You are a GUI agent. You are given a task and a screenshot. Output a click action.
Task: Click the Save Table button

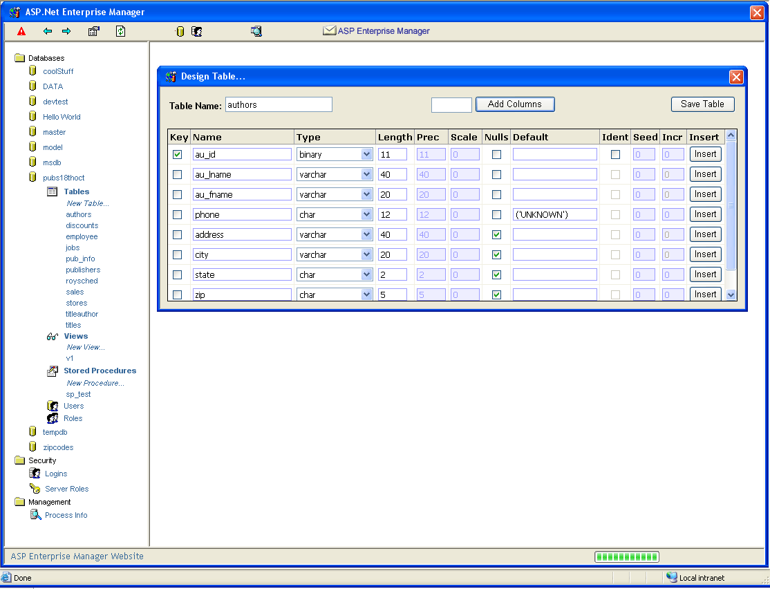pyautogui.click(x=703, y=104)
